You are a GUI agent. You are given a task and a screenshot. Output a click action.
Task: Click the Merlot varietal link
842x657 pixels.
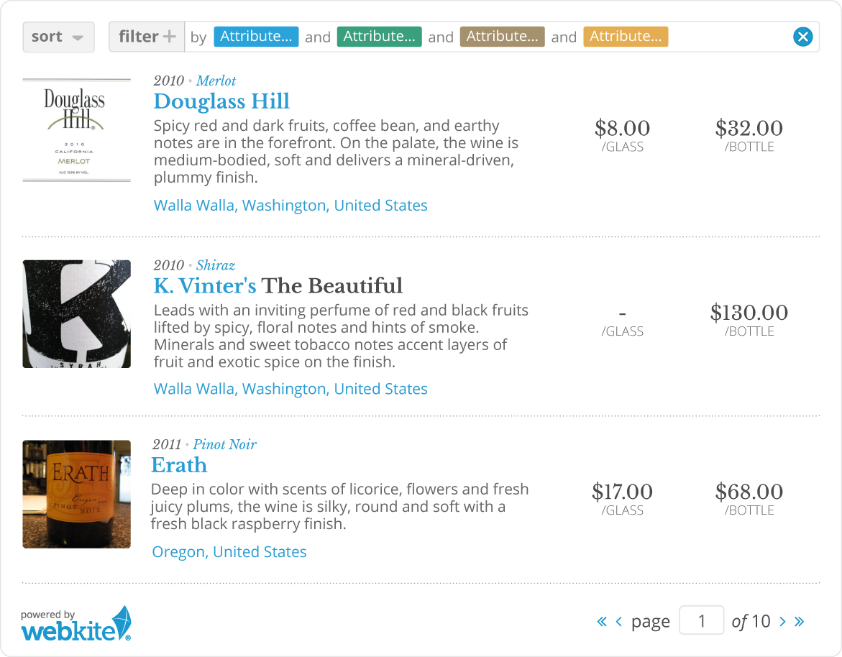216,81
